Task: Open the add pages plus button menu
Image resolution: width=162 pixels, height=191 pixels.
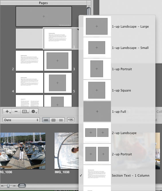Action: 7,111
